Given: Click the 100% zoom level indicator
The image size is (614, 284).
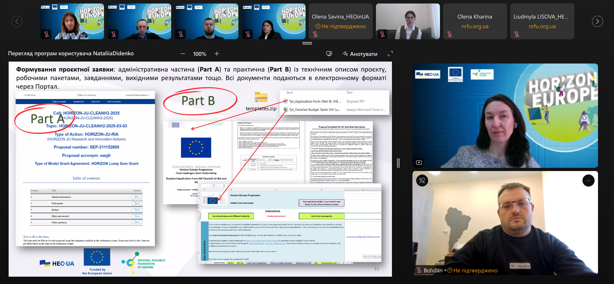Looking at the screenshot, I should tap(199, 54).
